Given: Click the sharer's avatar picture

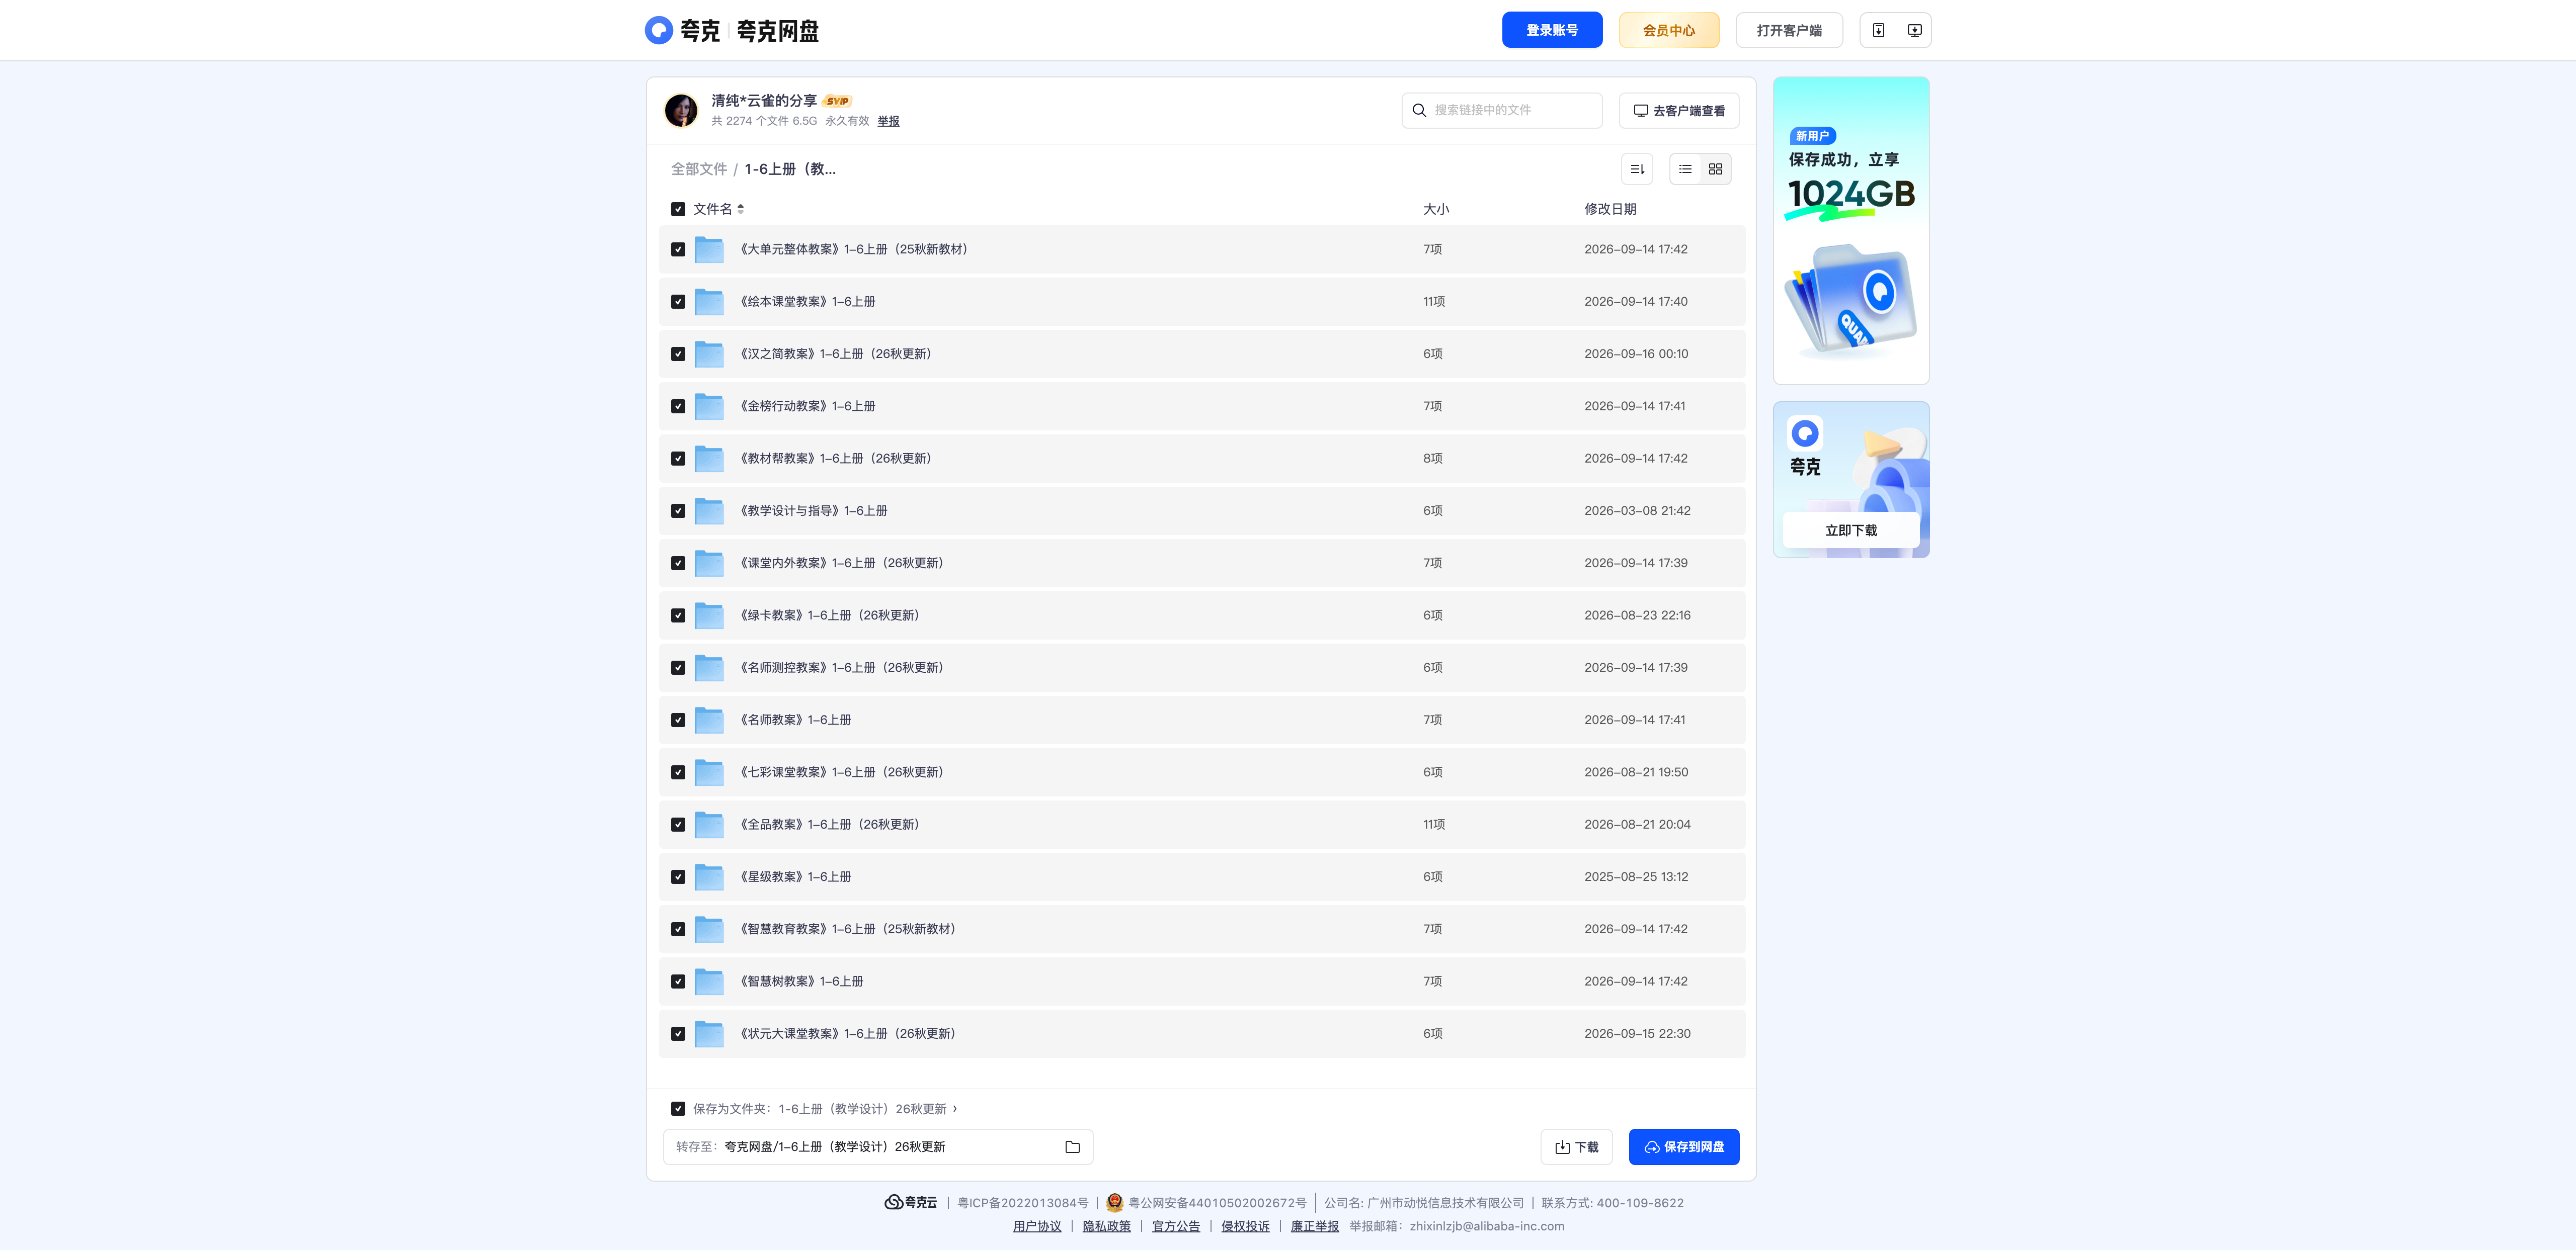Looking at the screenshot, I should (681, 110).
